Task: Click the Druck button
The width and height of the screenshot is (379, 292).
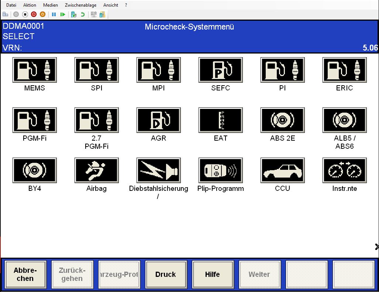Action: pyautogui.click(x=165, y=274)
